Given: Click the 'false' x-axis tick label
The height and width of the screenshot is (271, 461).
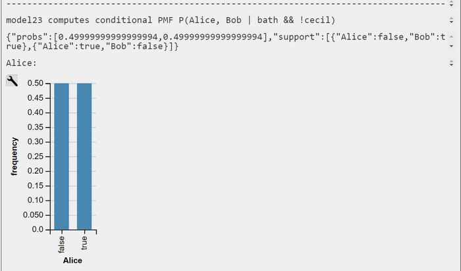Looking at the screenshot, I should point(61,244).
